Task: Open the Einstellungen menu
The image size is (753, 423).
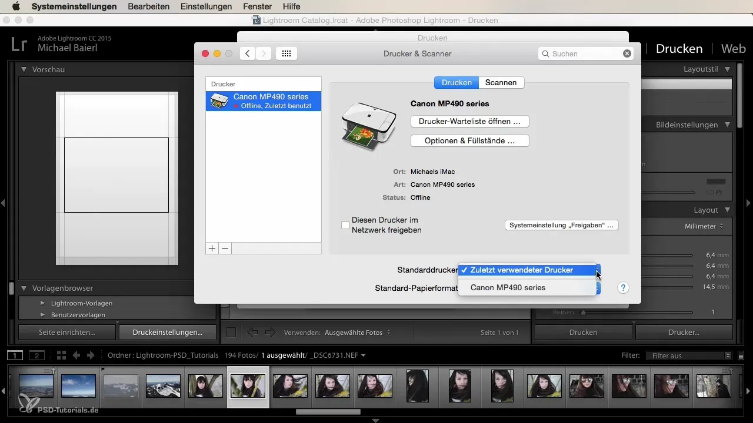Action: coord(206,6)
